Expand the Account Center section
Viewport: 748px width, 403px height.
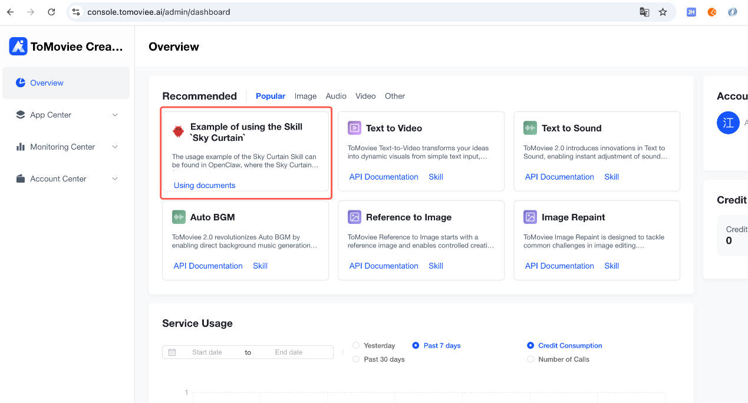65,179
